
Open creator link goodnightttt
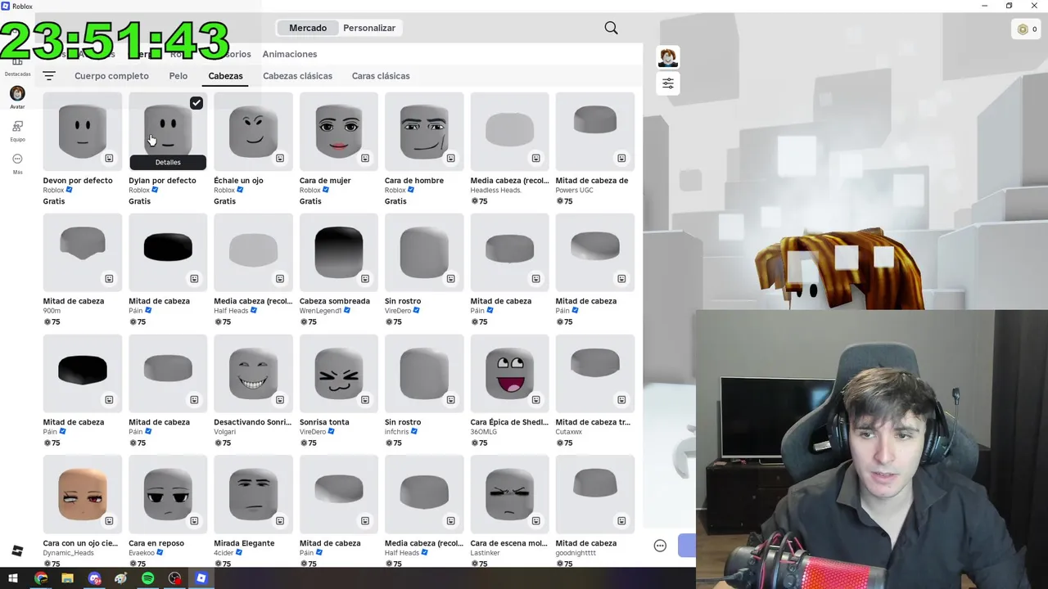(x=578, y=553)
